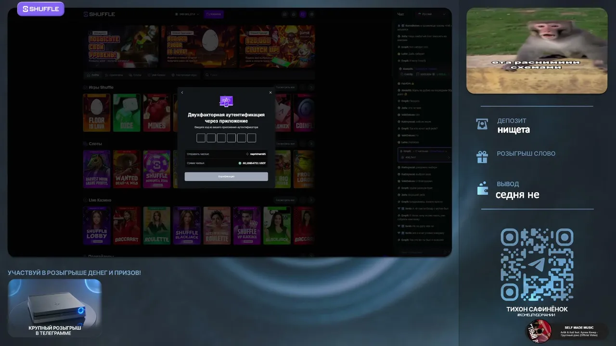
Task: Click the Shuffle badge in the stream overlay
Action: pos(41,9)
